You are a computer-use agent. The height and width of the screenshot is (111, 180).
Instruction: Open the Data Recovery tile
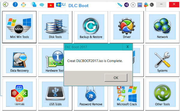(19, 61)
